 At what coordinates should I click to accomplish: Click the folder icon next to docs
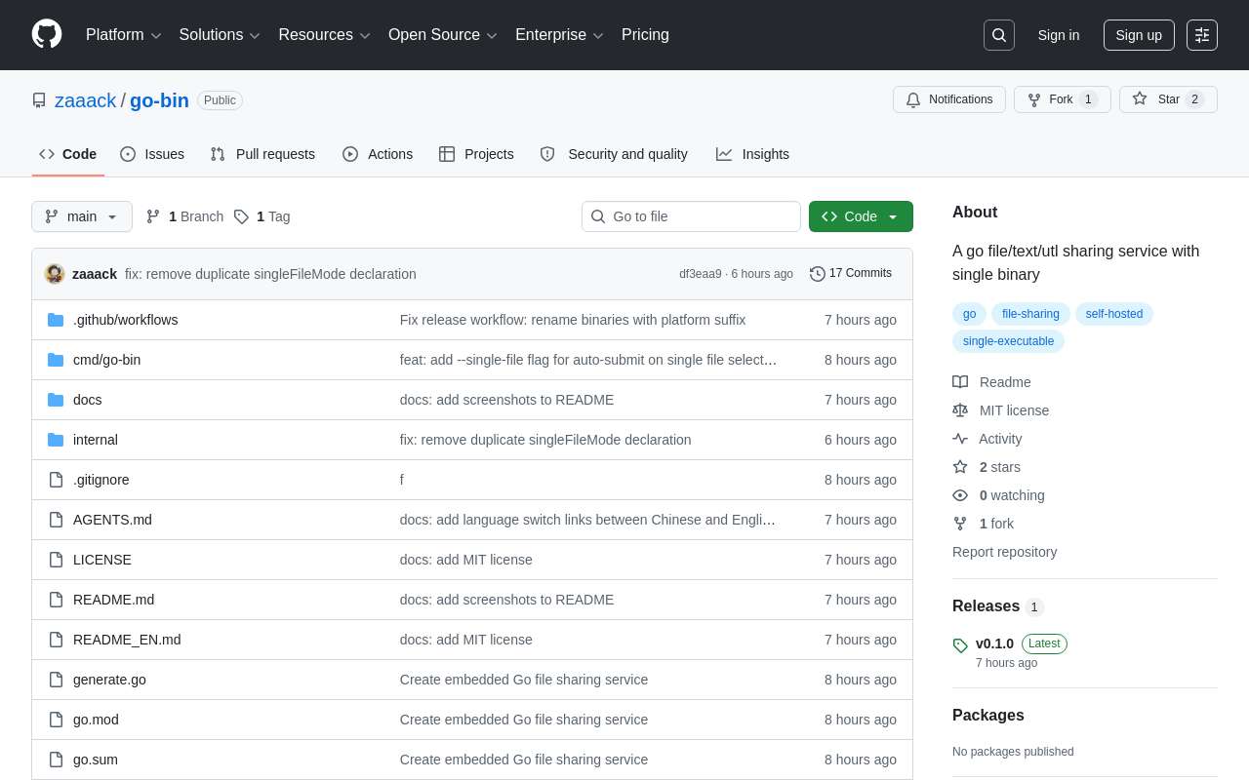click(56, 400)
